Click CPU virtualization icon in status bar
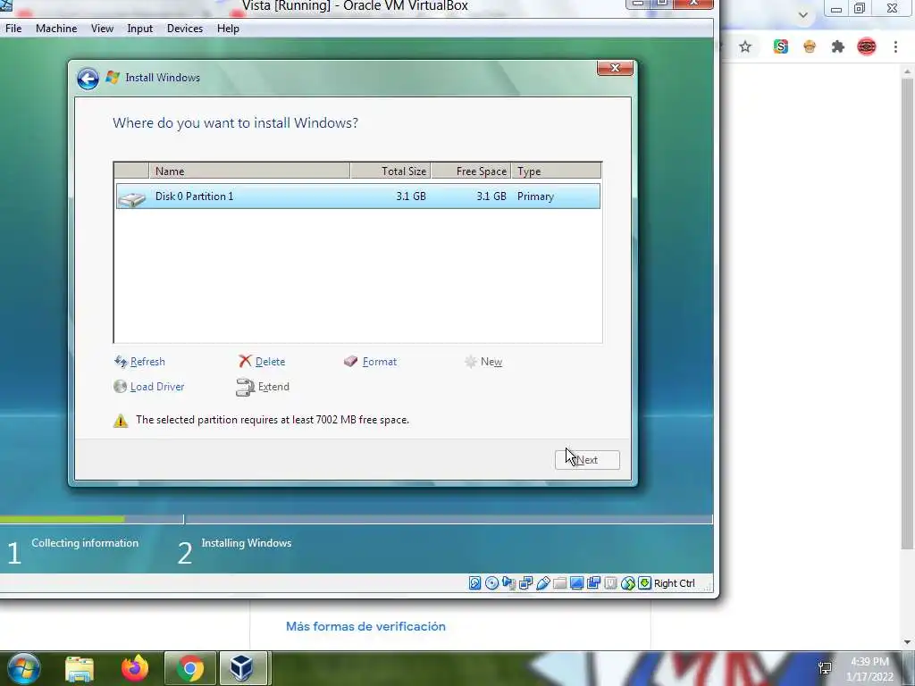 (x=610, y=583)
